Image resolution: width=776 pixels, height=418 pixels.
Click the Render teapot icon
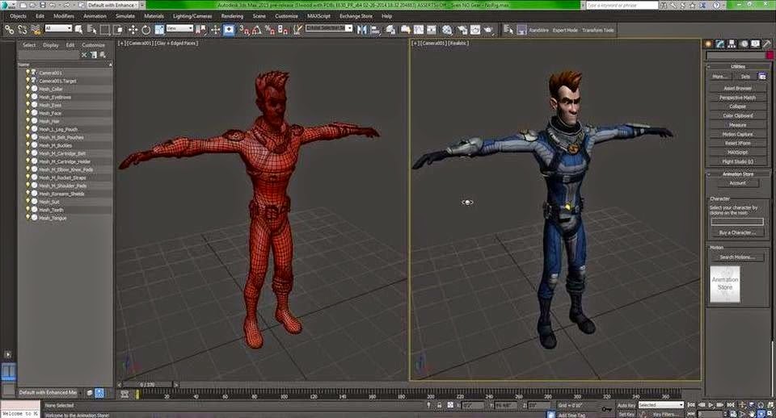coord(489,29)
